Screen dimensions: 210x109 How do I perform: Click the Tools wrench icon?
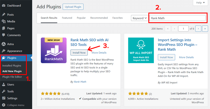(x=4, y=91)
